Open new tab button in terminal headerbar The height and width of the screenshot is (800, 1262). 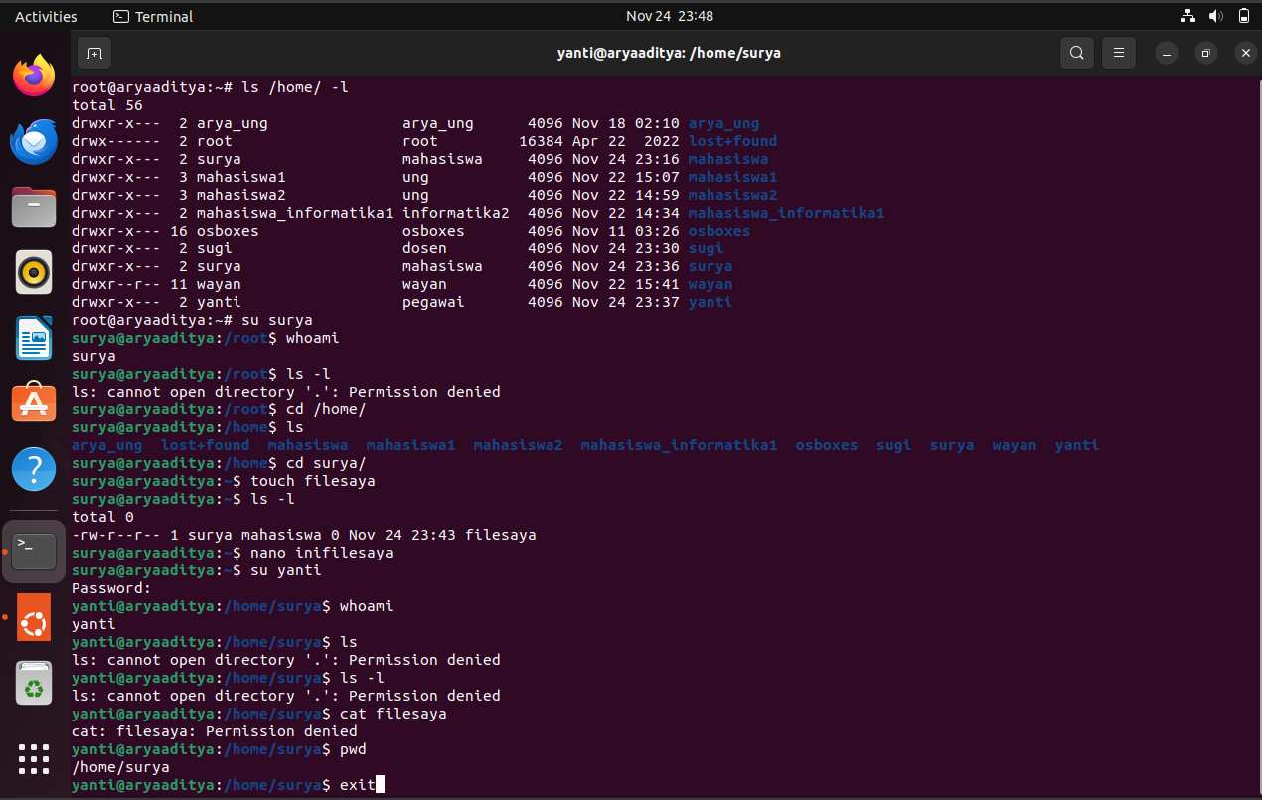pyautogui.click(x=94, y=52)
